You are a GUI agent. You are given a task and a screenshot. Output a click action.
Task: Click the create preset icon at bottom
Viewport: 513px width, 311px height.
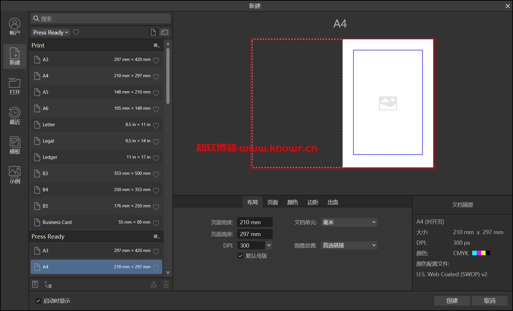[x=35, y=284]
